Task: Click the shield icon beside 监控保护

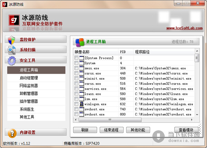Action: coord(12,40)
